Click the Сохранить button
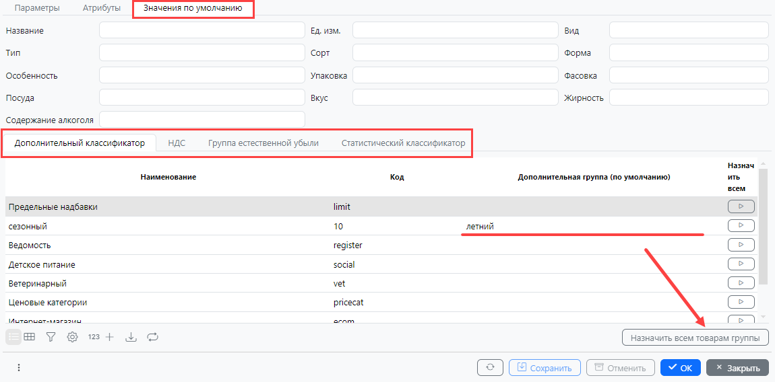Viewport: 775px width, 382px height. [x=545, y=368]
